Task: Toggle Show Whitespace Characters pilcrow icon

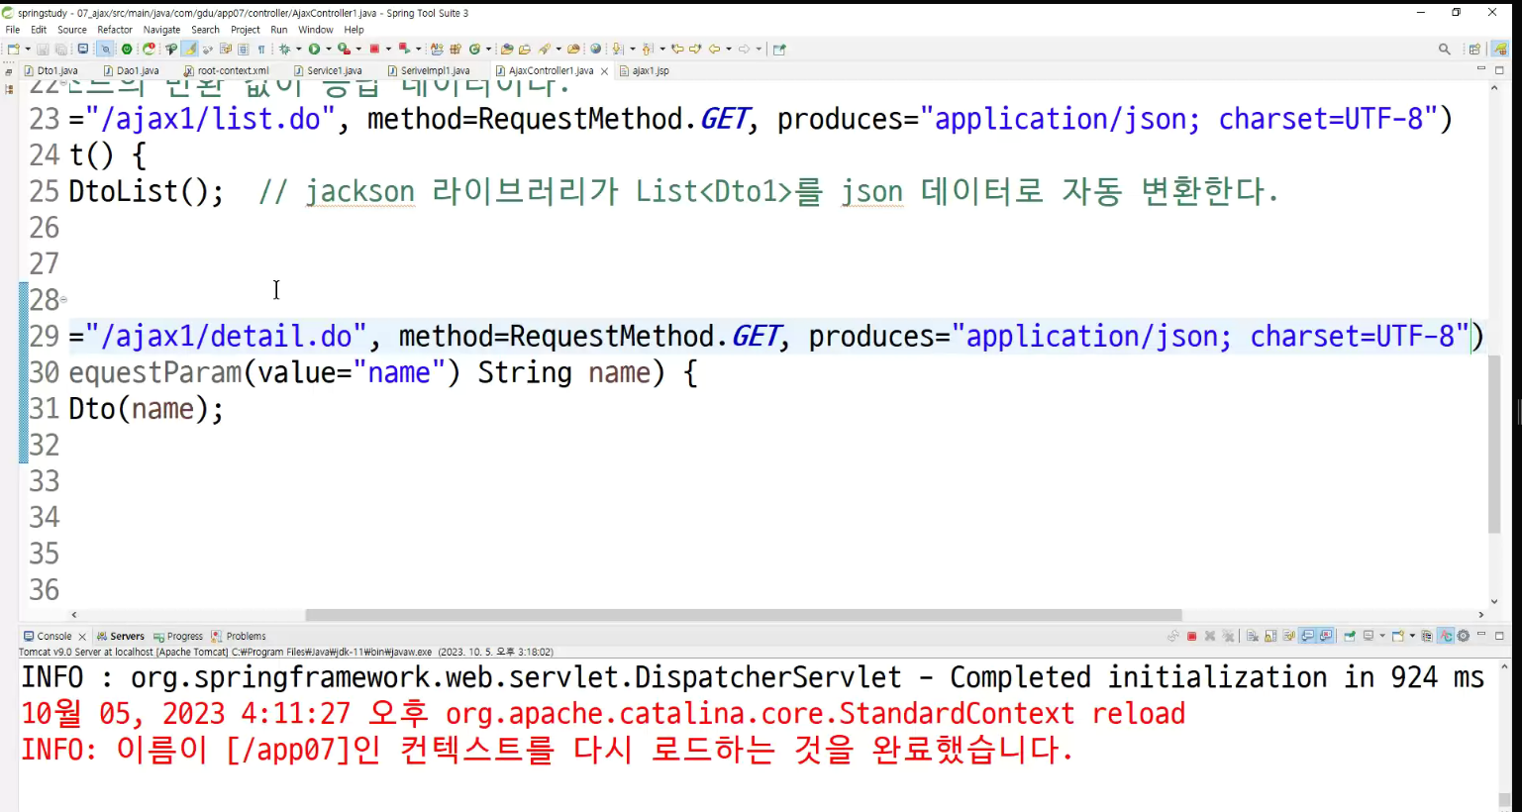Action: click(261, 49)
